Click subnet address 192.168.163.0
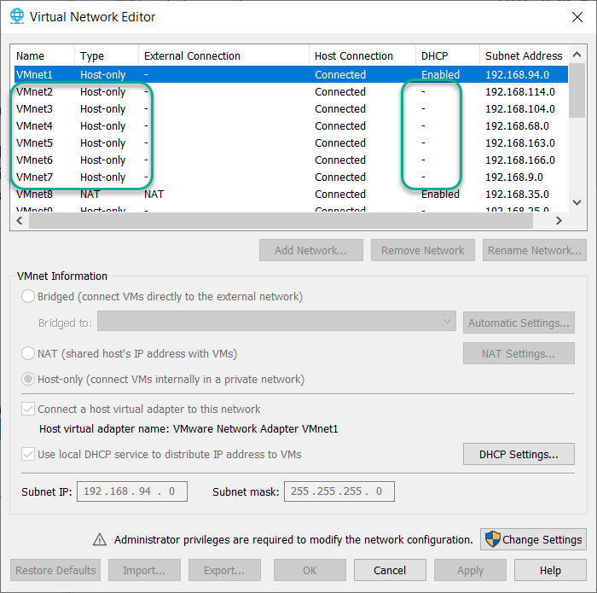This screenshot has height=593, width=597. [520, 143]
